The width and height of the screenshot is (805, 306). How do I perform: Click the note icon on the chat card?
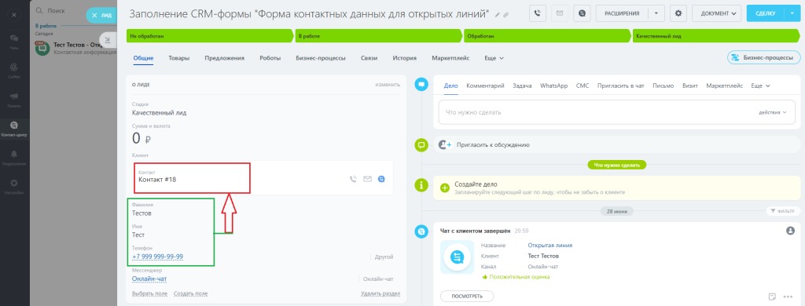[772, 297]
